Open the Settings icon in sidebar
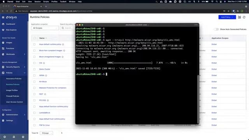Screen dimensions: 249x140 3,121
